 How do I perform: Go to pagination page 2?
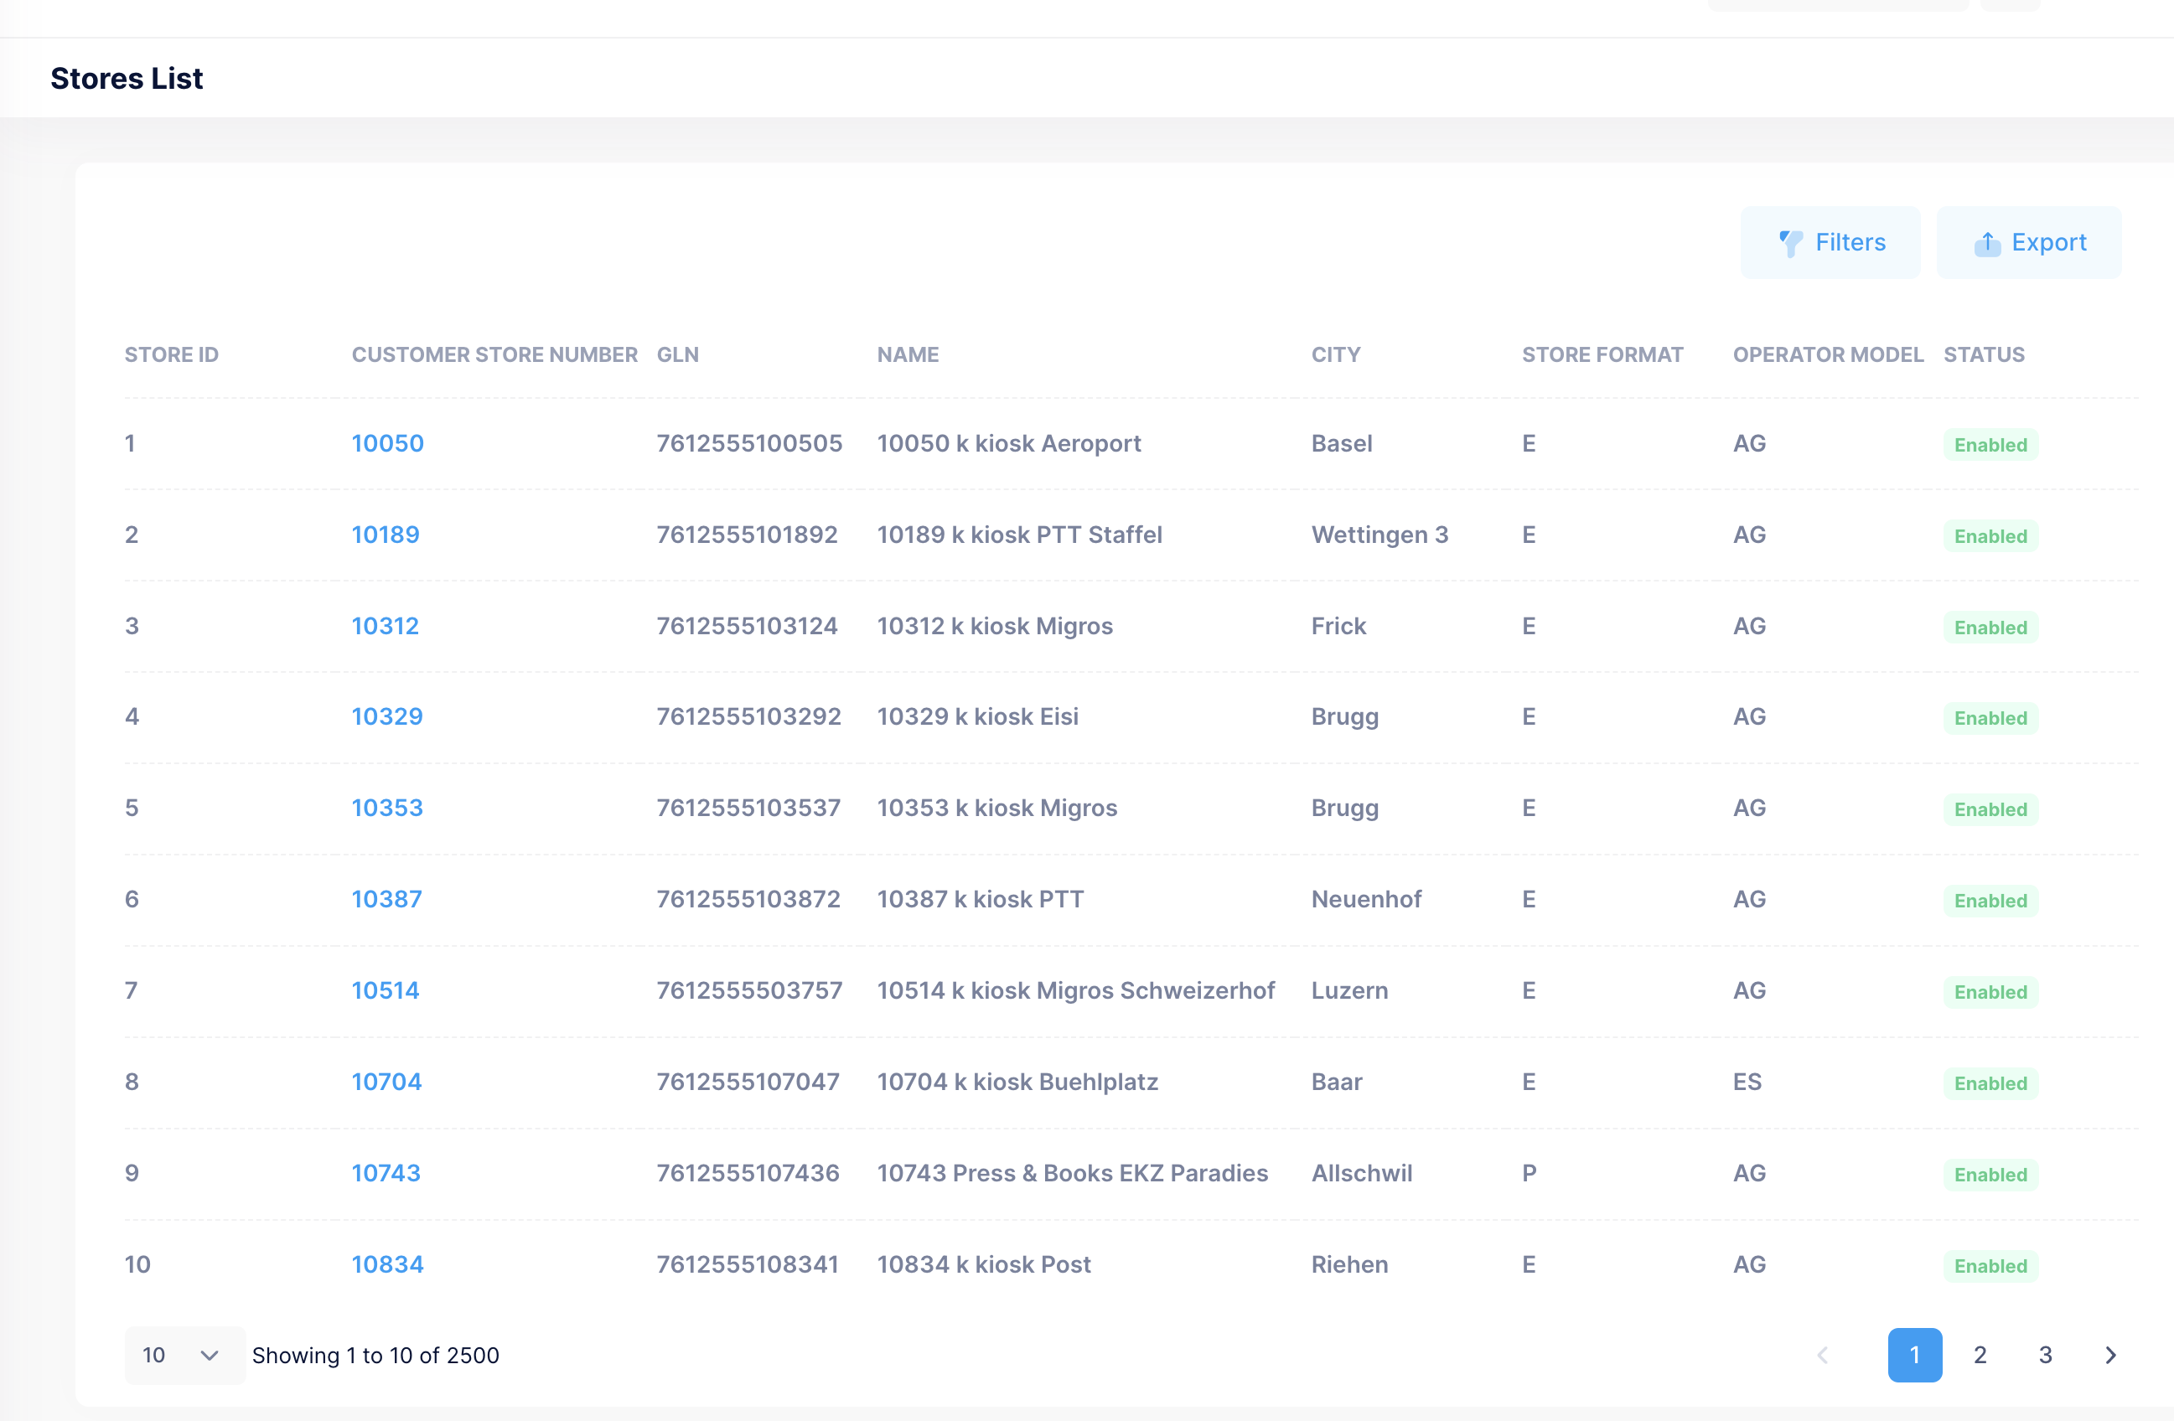1980,1356
